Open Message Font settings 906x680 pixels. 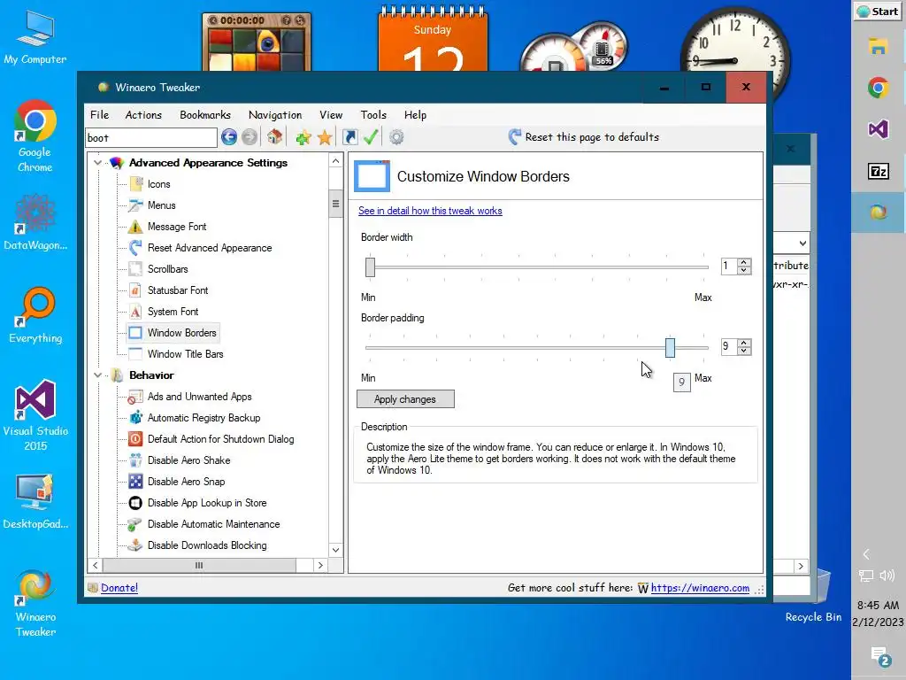pyautogui.click(x=177, y=227)
